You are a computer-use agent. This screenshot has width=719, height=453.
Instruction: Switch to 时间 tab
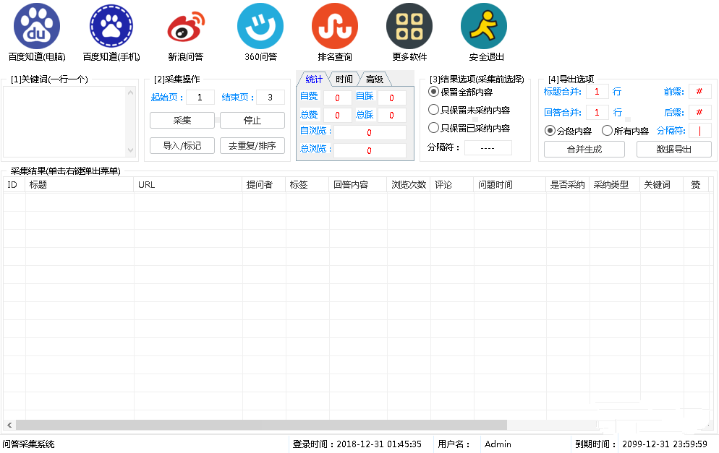tap(344, 79)
